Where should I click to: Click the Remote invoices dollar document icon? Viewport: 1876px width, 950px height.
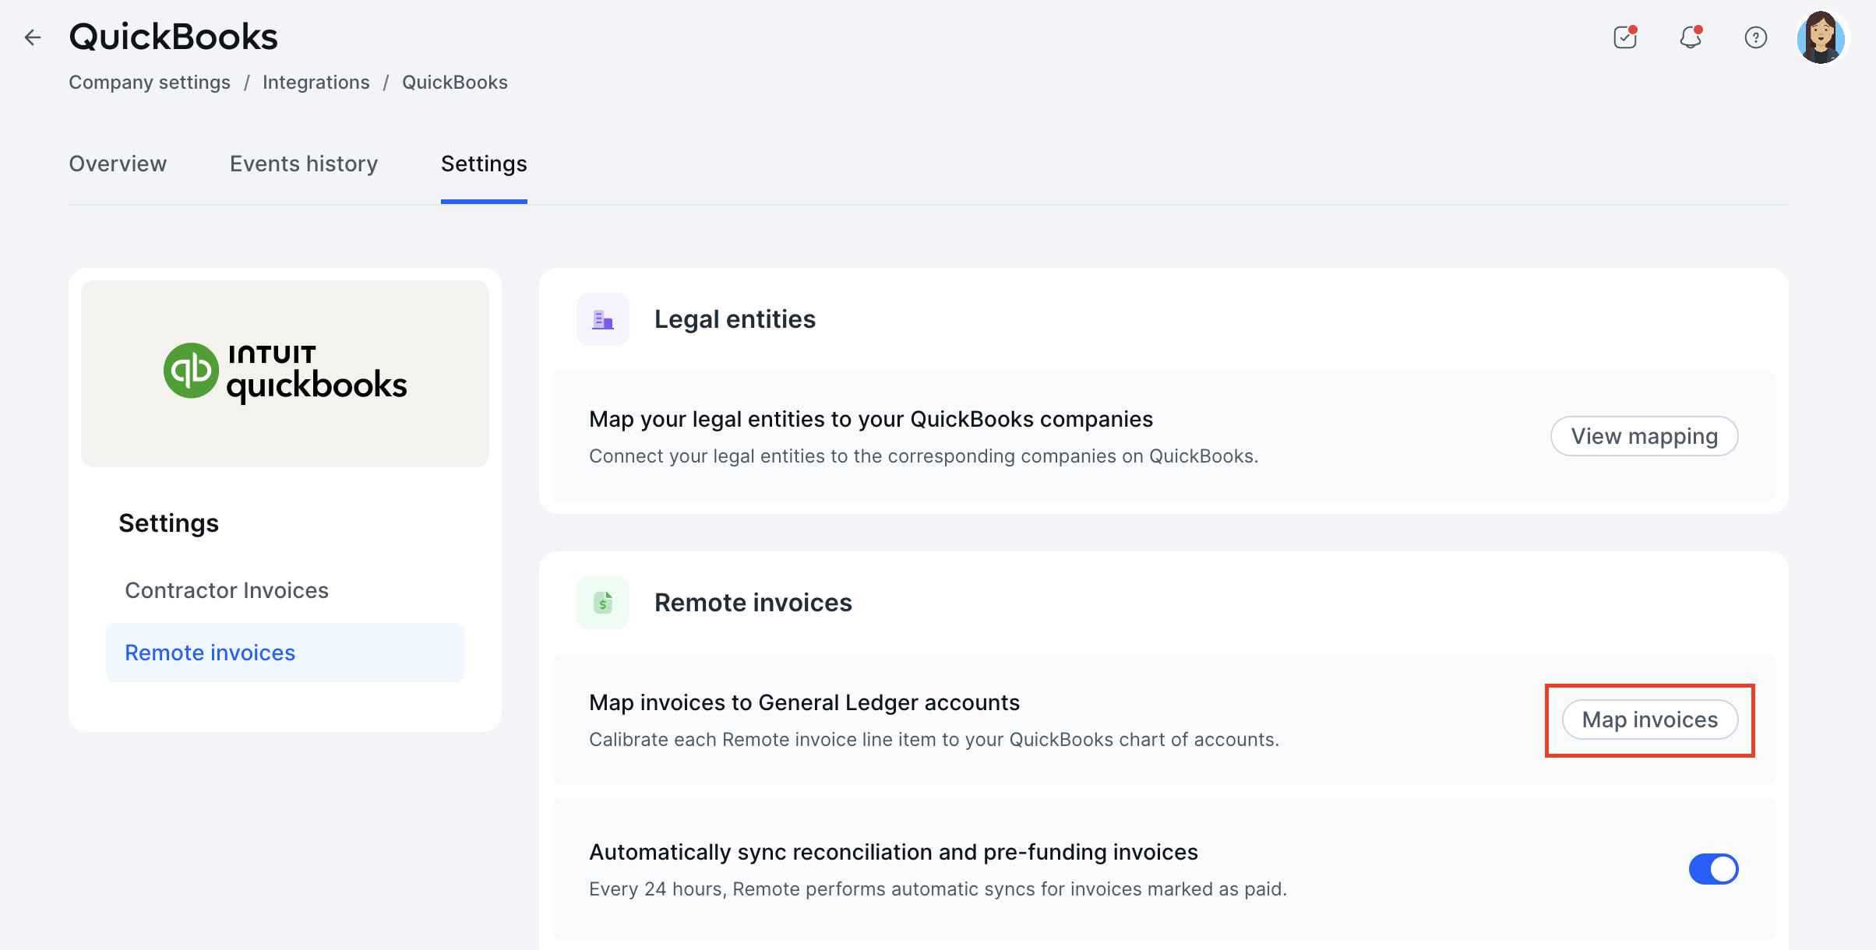(x=603, y=603)
